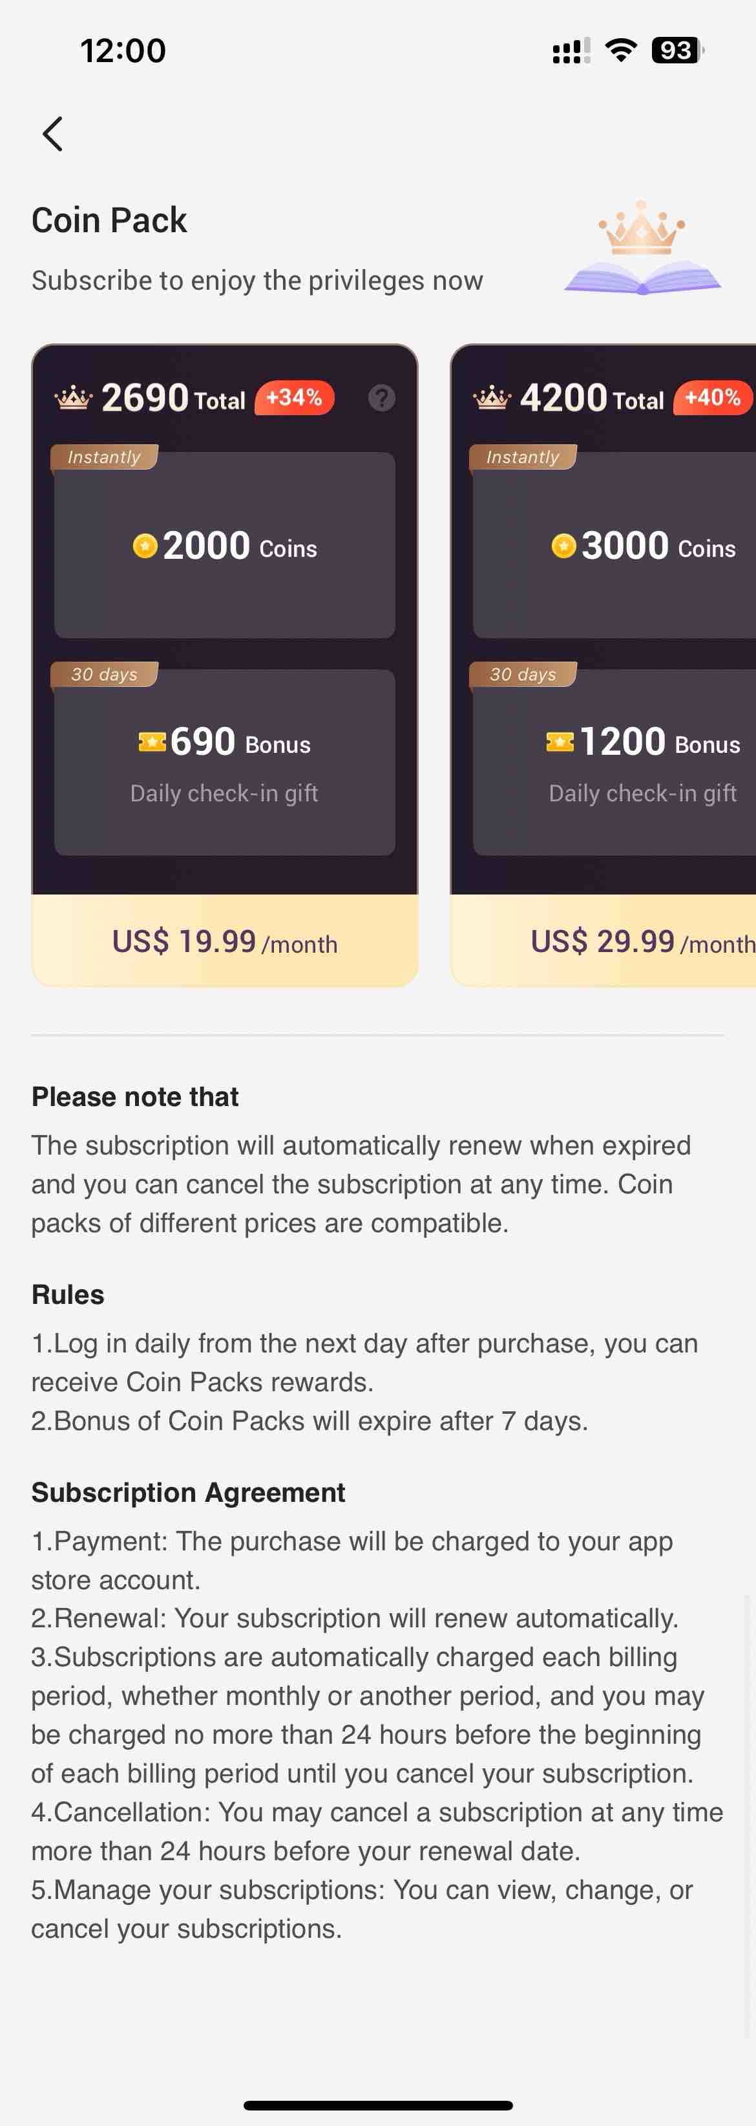The image size is (756, 2126).
Task: Tap the gold coin icon beside 2000 Coins
Action: pyautogui.click(x=145, y=545)
